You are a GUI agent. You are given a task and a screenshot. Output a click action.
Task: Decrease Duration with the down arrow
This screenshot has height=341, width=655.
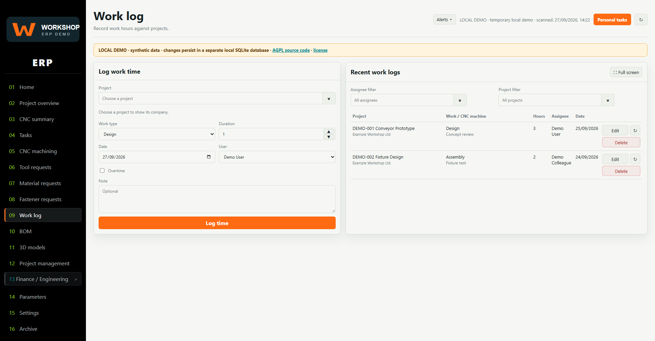(x=329, y=137)
